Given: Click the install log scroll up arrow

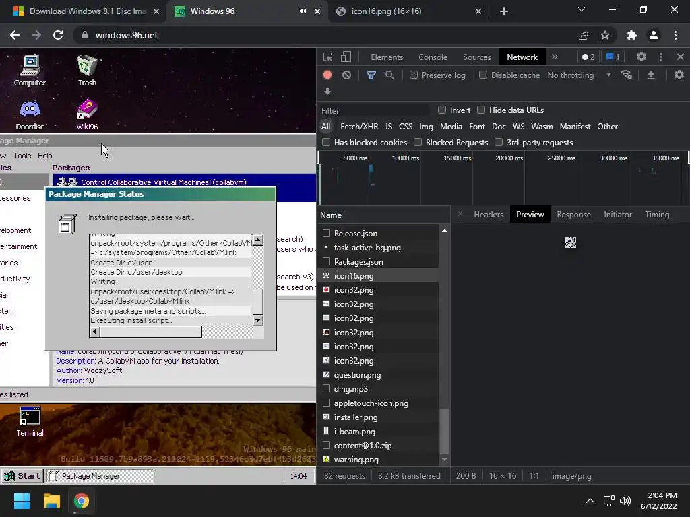Looking at the screenshot, I should (258, 240).
